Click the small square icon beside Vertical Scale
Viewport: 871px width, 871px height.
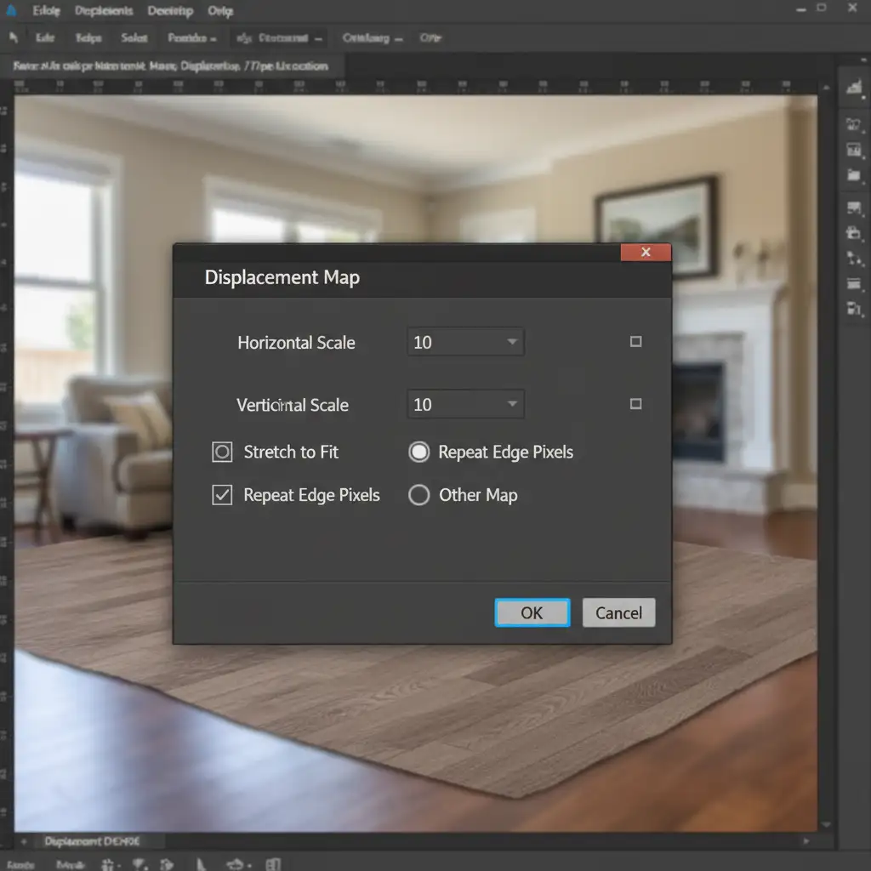[x=635, y=404]
